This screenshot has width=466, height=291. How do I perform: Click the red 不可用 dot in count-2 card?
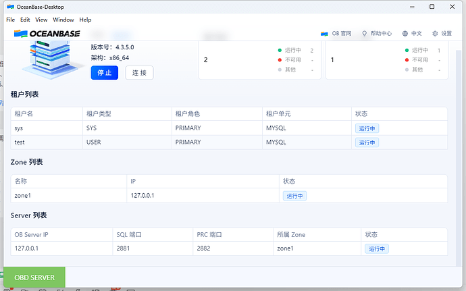coord(280,60)
